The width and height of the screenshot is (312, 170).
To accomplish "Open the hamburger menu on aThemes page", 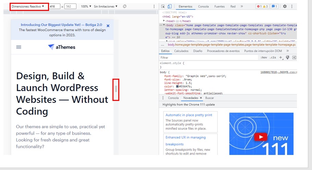I will (19, 47).
